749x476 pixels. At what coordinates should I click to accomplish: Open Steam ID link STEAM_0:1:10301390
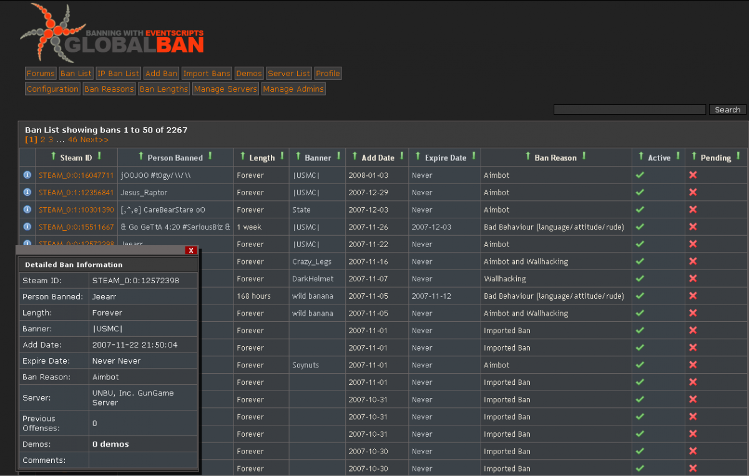[76, 210]
